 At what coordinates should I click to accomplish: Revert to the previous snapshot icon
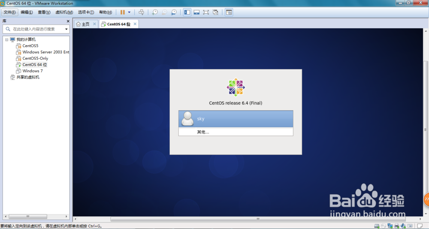tap(164, 12)
